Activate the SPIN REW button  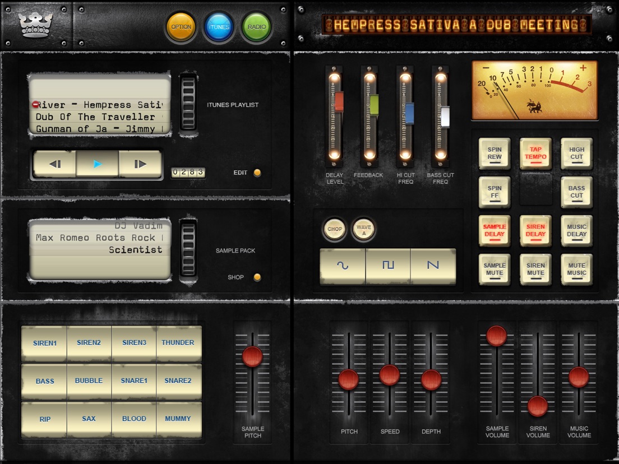[x=495, y=154]
